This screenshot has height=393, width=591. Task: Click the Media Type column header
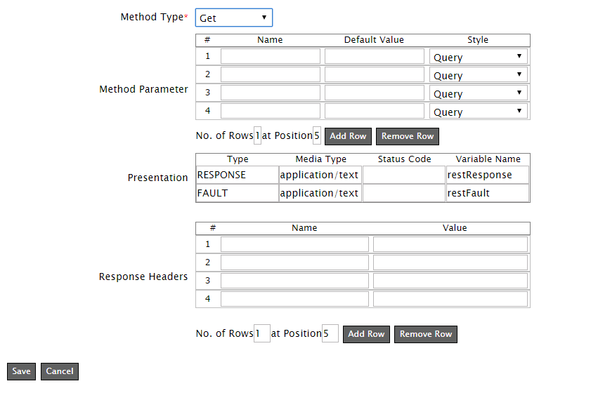click(320, 159)
